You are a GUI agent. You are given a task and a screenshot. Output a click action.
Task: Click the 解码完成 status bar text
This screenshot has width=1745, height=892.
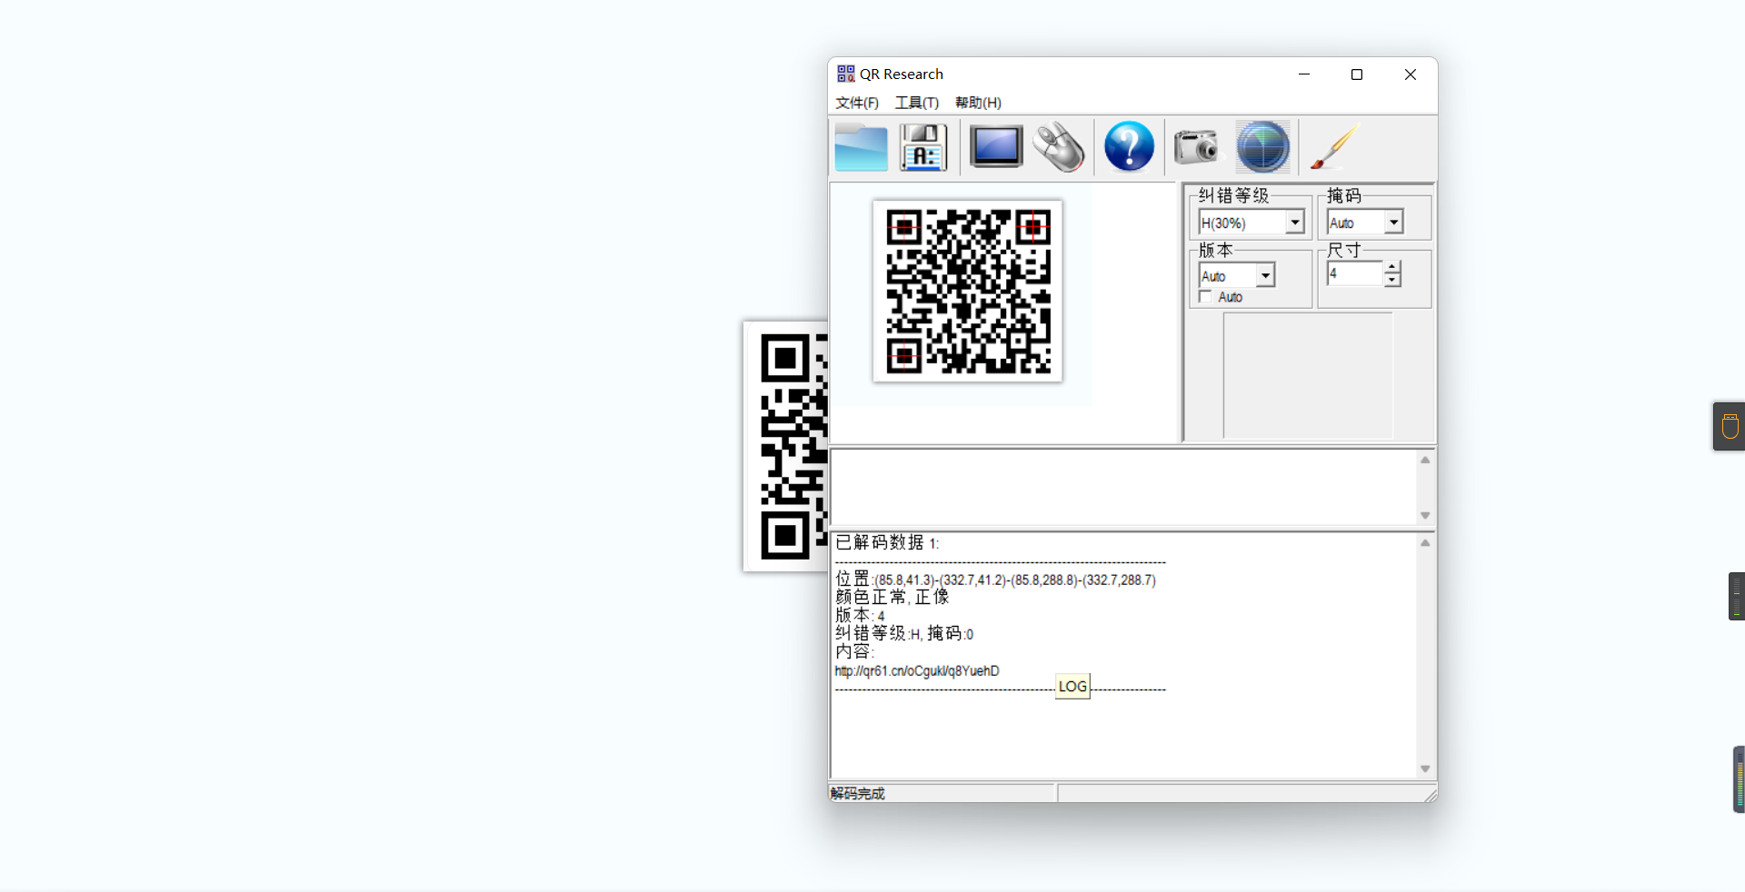[x=857, y=793]
